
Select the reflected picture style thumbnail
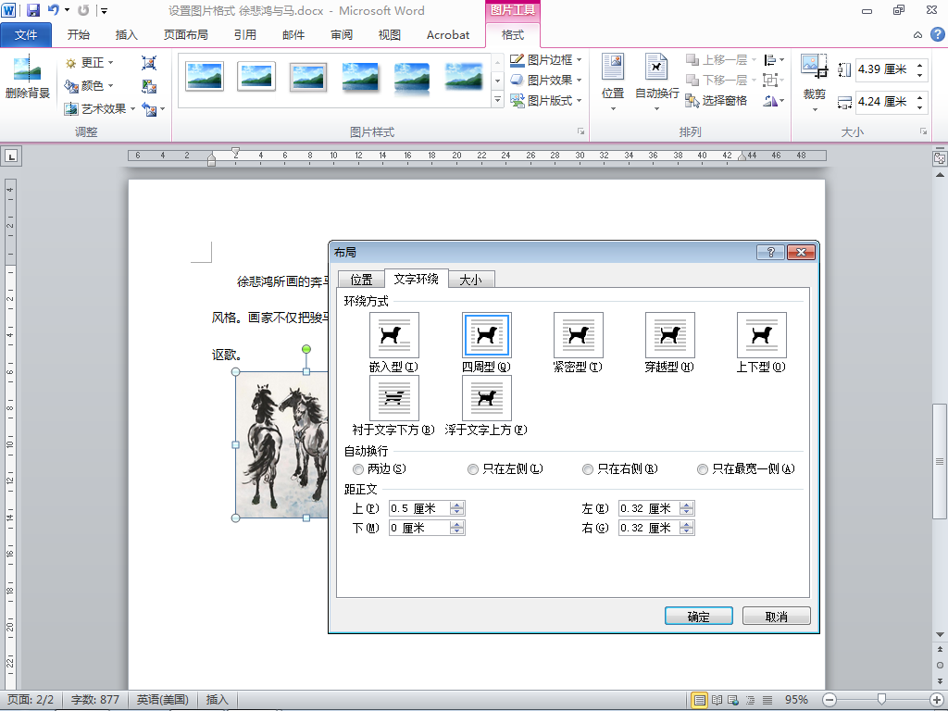412,78
